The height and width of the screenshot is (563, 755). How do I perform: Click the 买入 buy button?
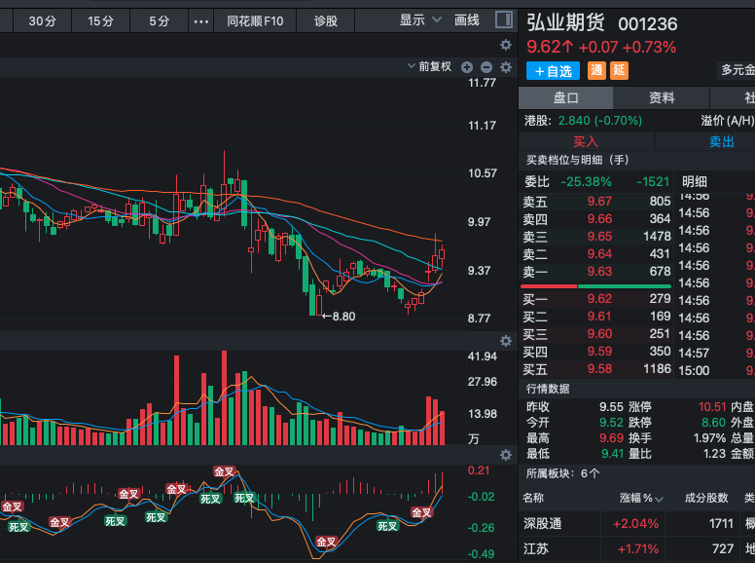(586, 141)
